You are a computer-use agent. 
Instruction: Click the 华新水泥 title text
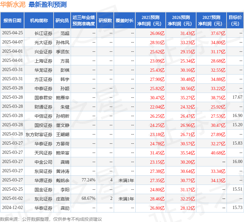pyautogui.click(x=13, y=4)
